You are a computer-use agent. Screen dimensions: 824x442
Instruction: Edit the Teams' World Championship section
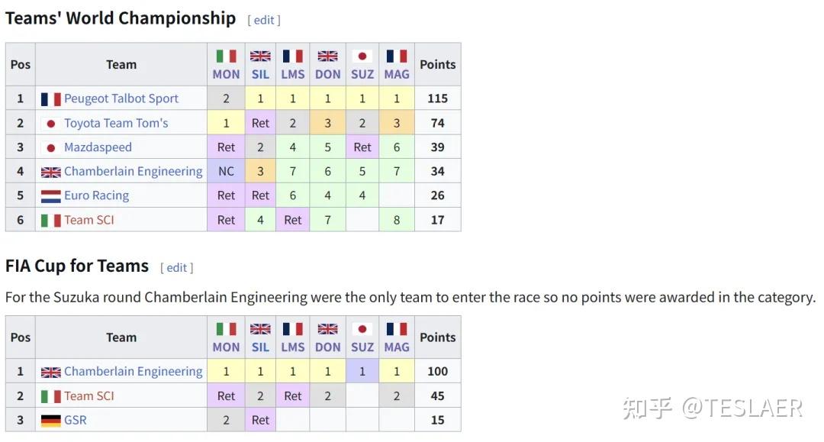tap(264, 20)
